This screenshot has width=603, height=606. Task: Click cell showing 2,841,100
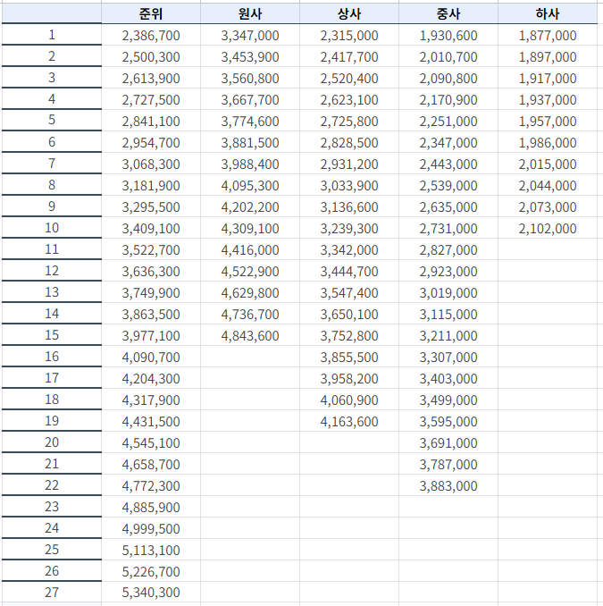pyautogui.click(x=151, y=122)
